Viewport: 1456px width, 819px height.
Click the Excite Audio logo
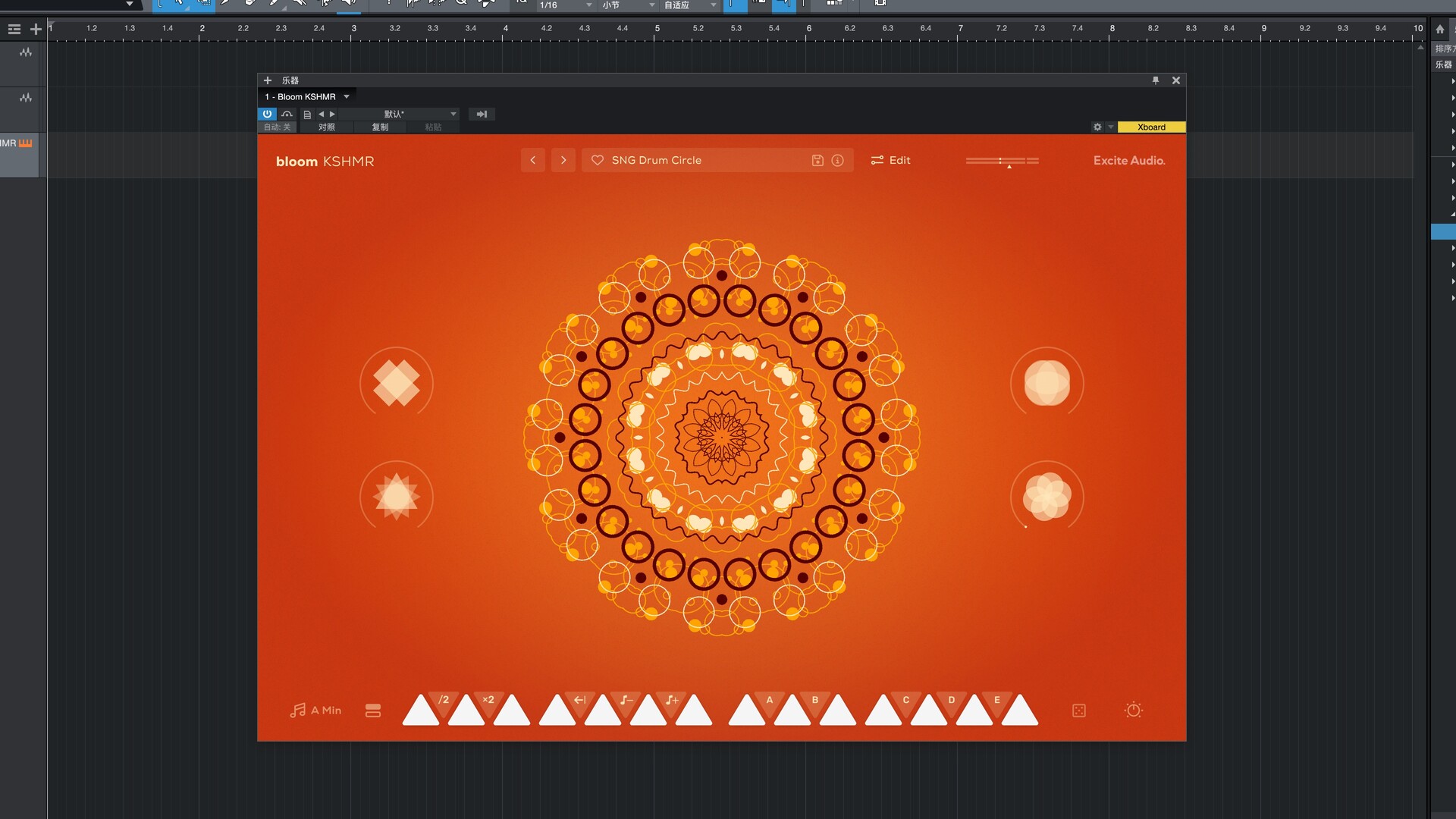coord(1129,160)
